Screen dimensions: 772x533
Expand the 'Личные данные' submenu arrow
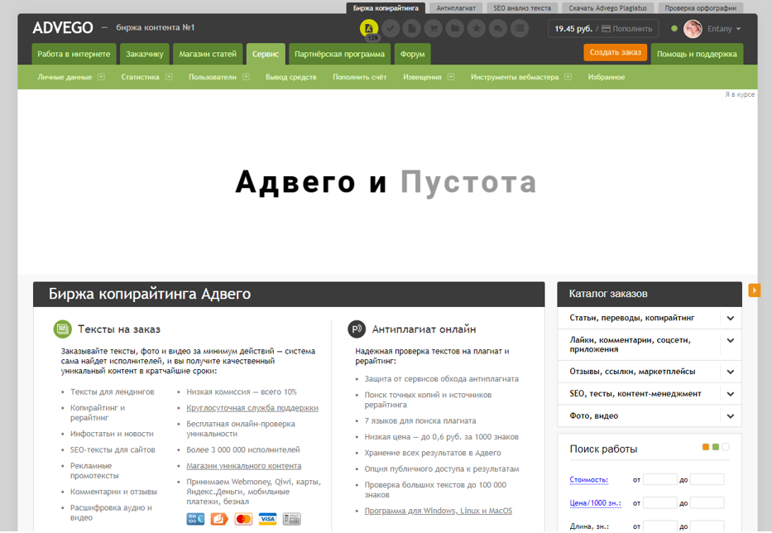(x=101, y=77)
